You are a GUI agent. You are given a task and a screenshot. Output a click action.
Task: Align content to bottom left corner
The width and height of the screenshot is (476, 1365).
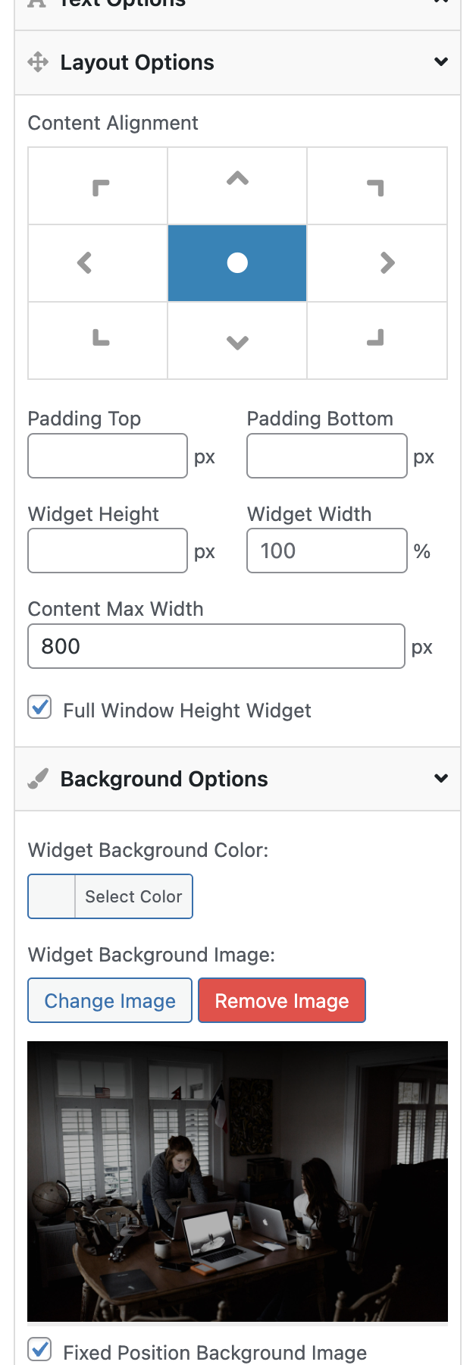[98, 340]
